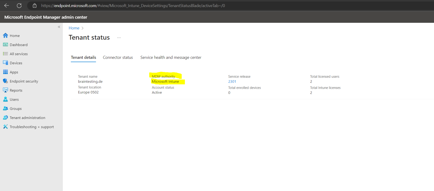Open Endpoint security
This screenshot has width=434, height=191.
(x=24, y=81)
